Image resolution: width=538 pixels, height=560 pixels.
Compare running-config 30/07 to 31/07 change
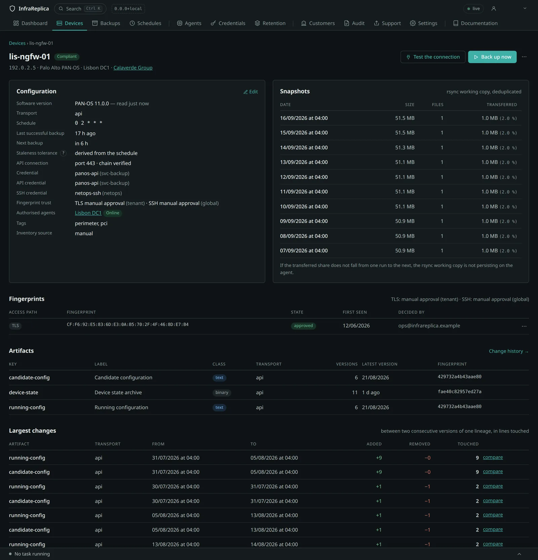click(493, 486)
